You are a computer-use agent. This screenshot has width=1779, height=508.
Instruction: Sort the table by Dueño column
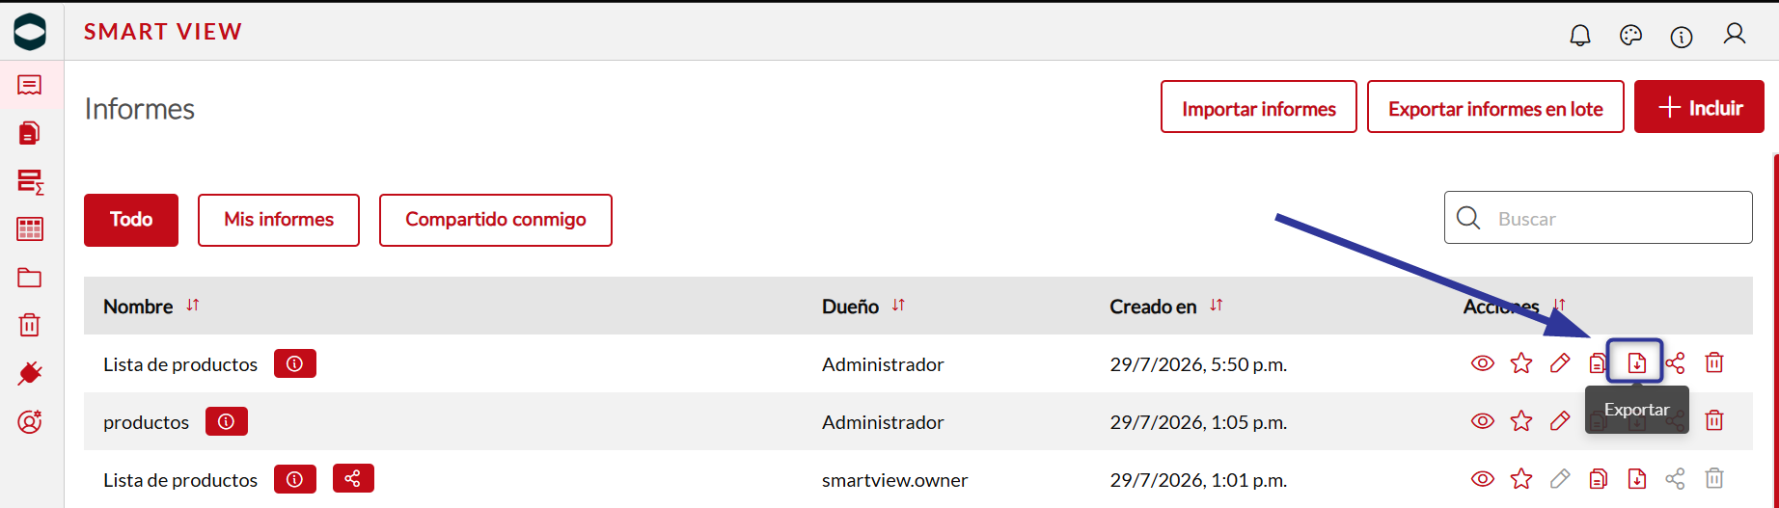tap(898, 305)
